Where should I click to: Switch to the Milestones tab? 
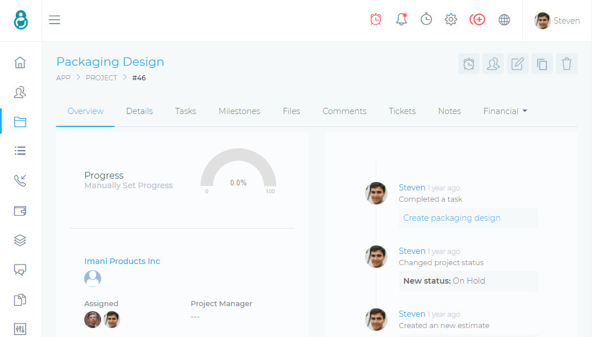coord(239,111)
